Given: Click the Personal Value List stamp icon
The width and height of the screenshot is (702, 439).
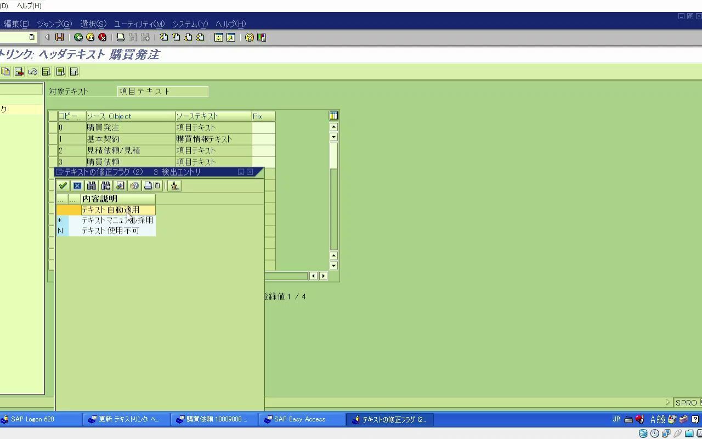Looking at the screenshot, I should (174, 185).
